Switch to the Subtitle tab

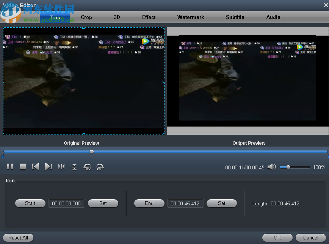(235, 17)
